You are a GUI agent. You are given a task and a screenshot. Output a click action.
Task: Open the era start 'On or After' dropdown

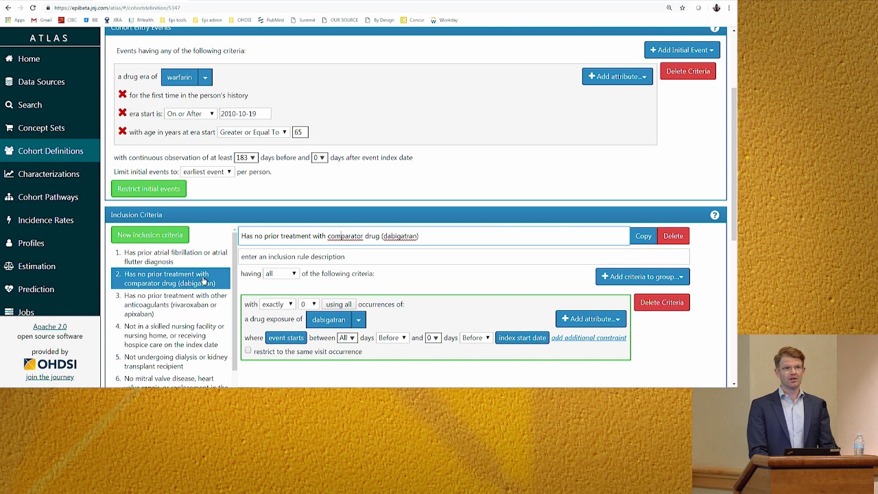(x=190, y=114)
